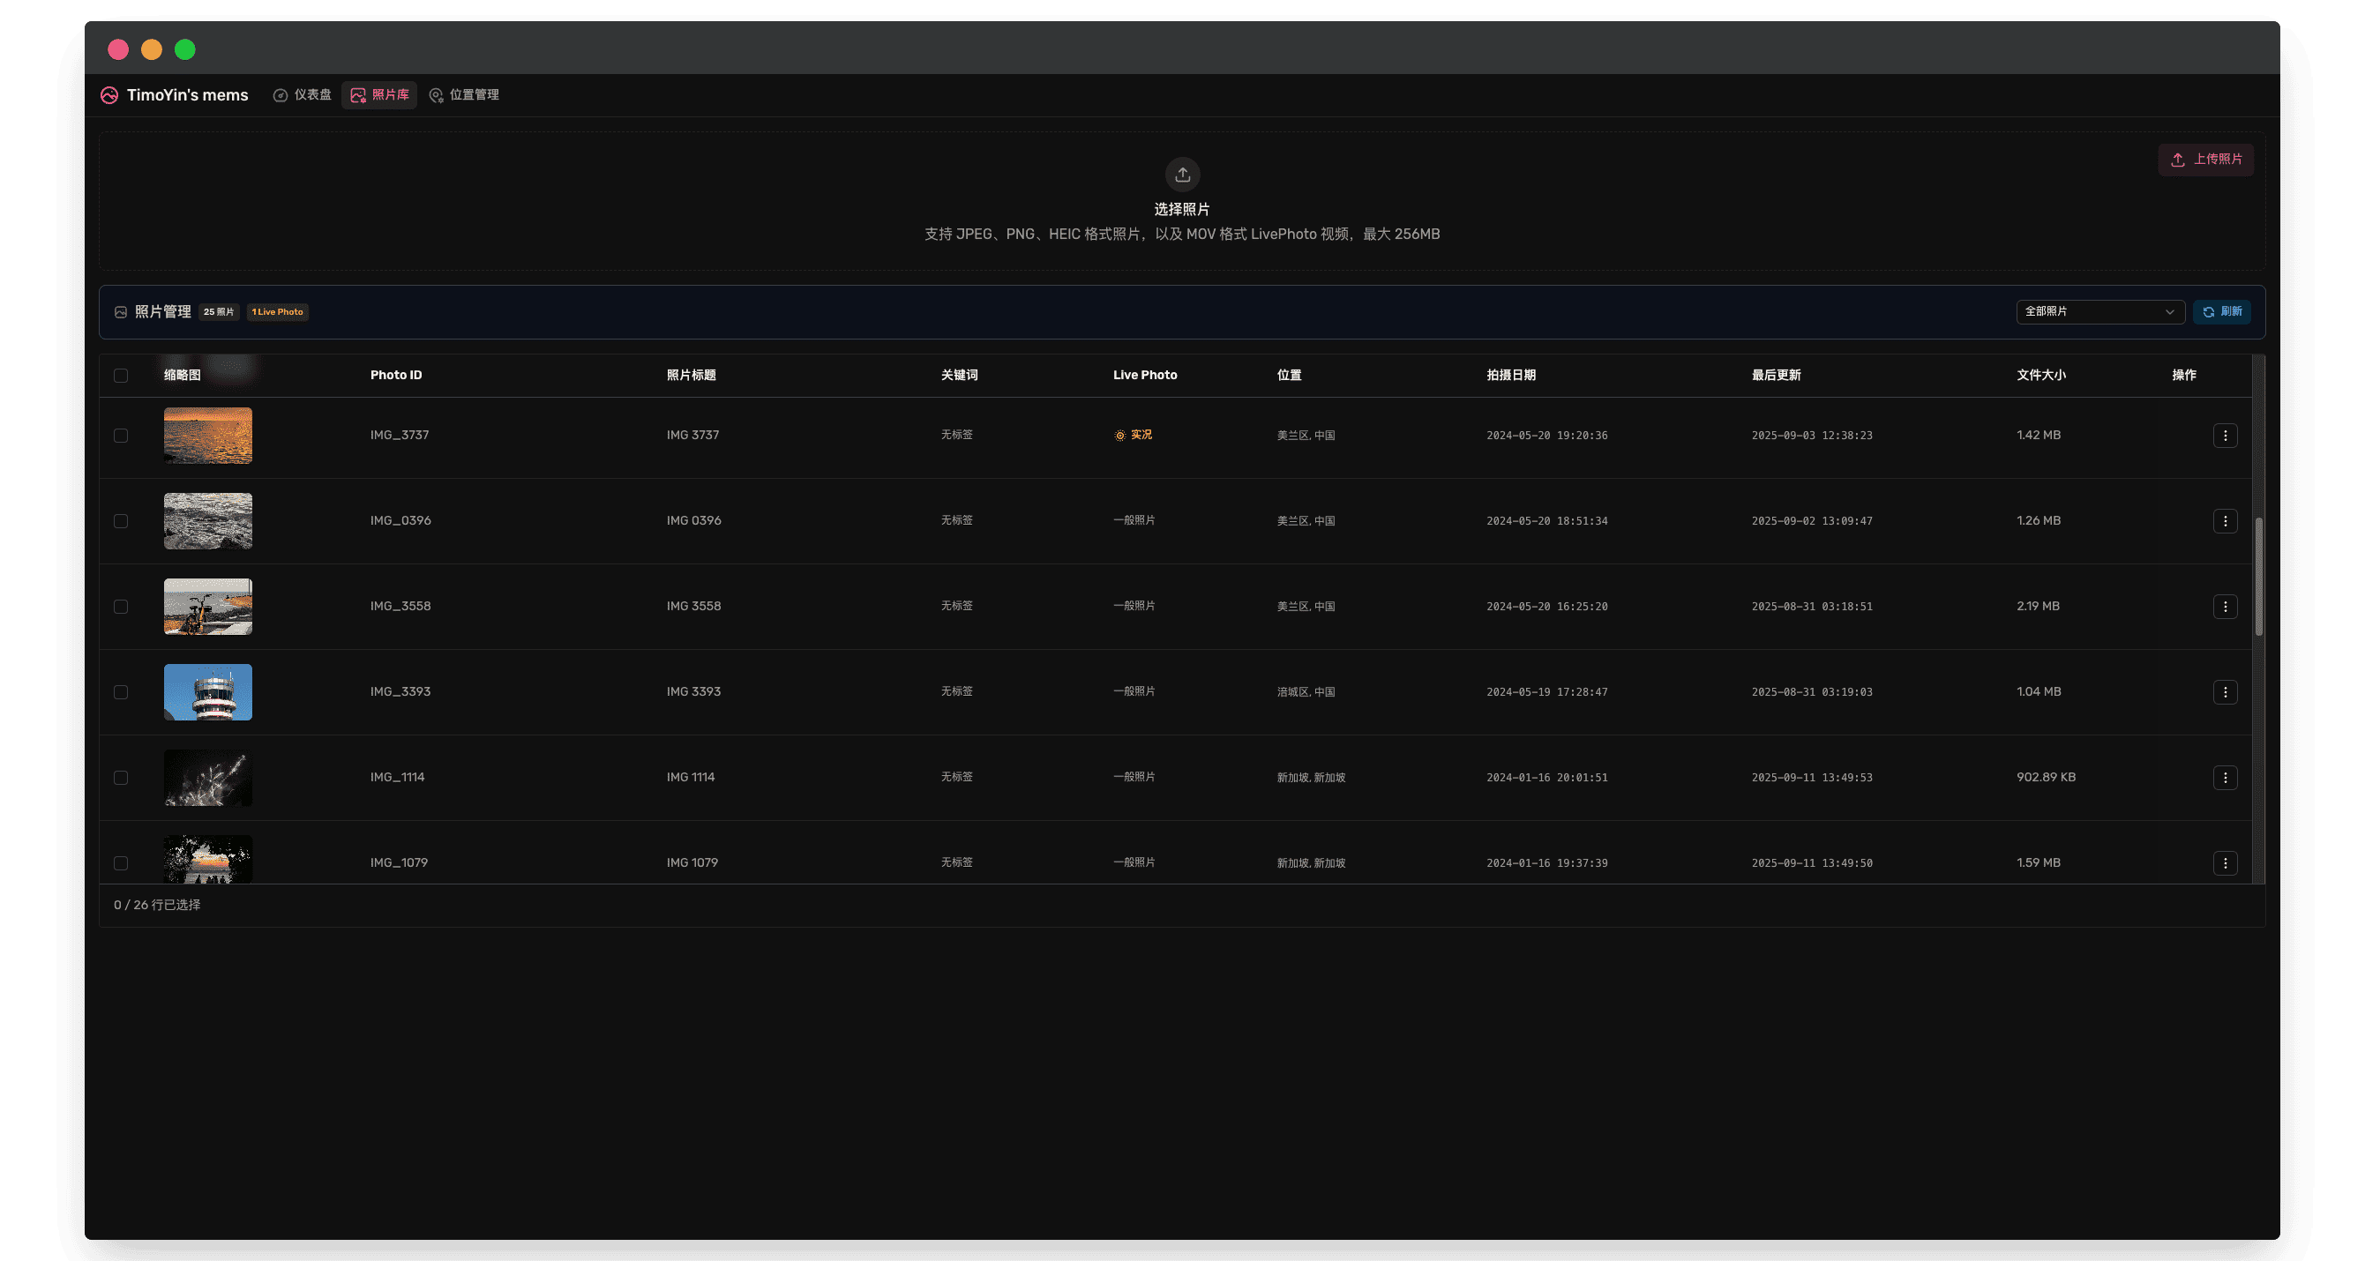Click the table vertical scrollbar thumb
The image size is (2365, 1261).
pyautogui.click(x=2258, y=577)
